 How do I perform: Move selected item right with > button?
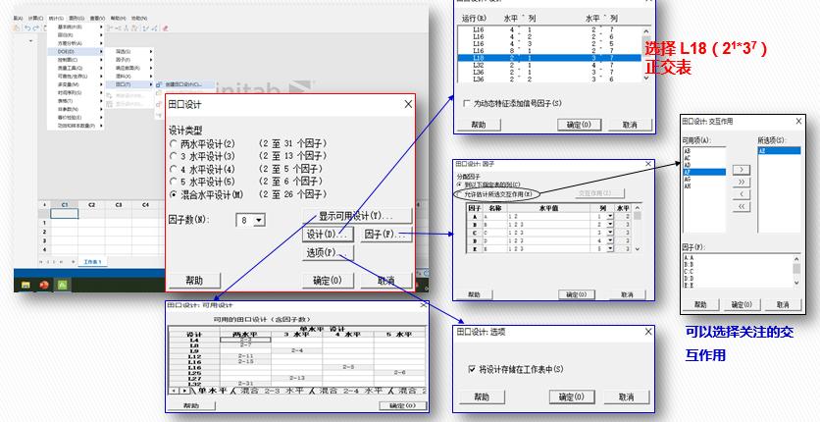click(742, 170)
